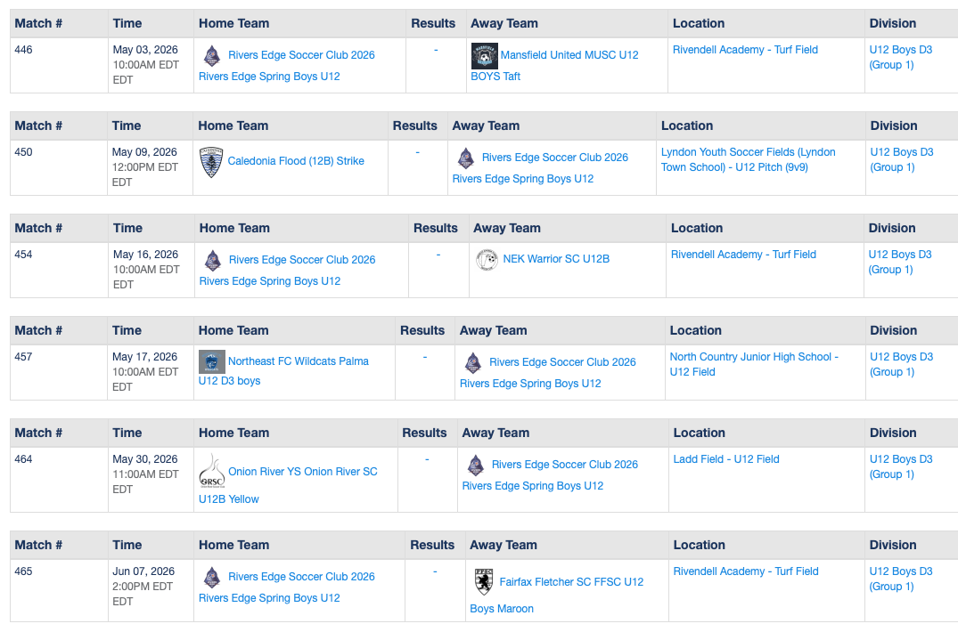Viewport: 958px width, 640px height.
Task: Open Onion River YS Onion River SC link
Action: coord(302,472)
